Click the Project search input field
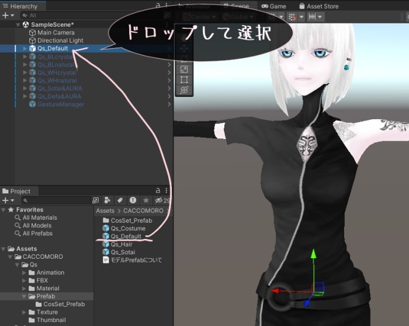 point(58,200)
